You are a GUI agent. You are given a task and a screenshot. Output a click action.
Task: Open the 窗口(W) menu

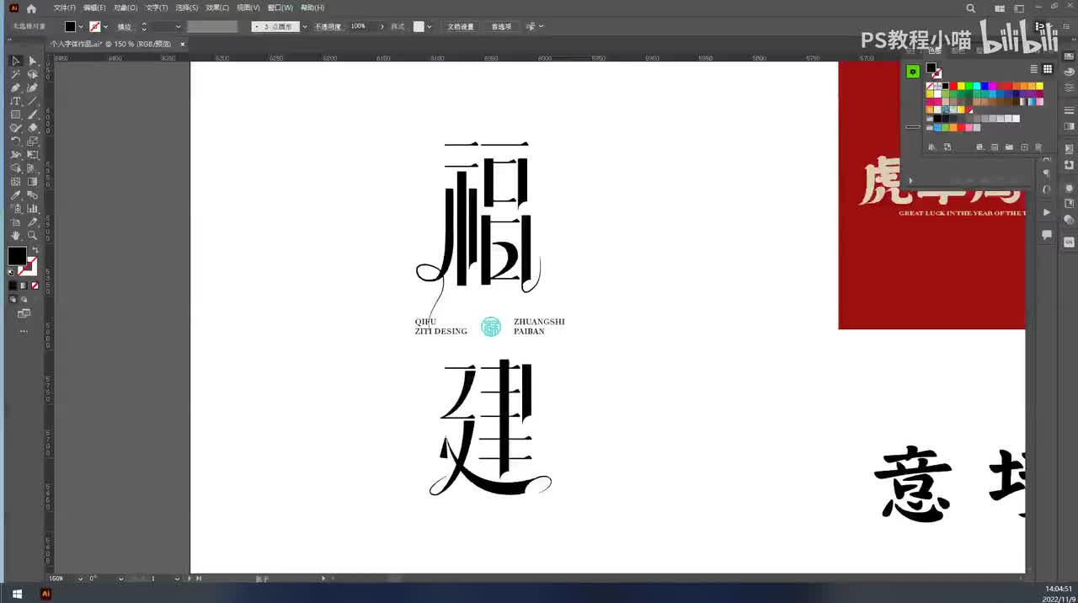click(280, 8)
